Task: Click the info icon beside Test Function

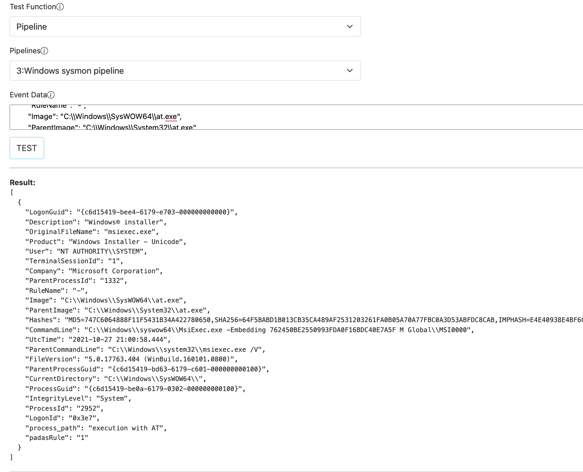Action: (x=60, y=7)
